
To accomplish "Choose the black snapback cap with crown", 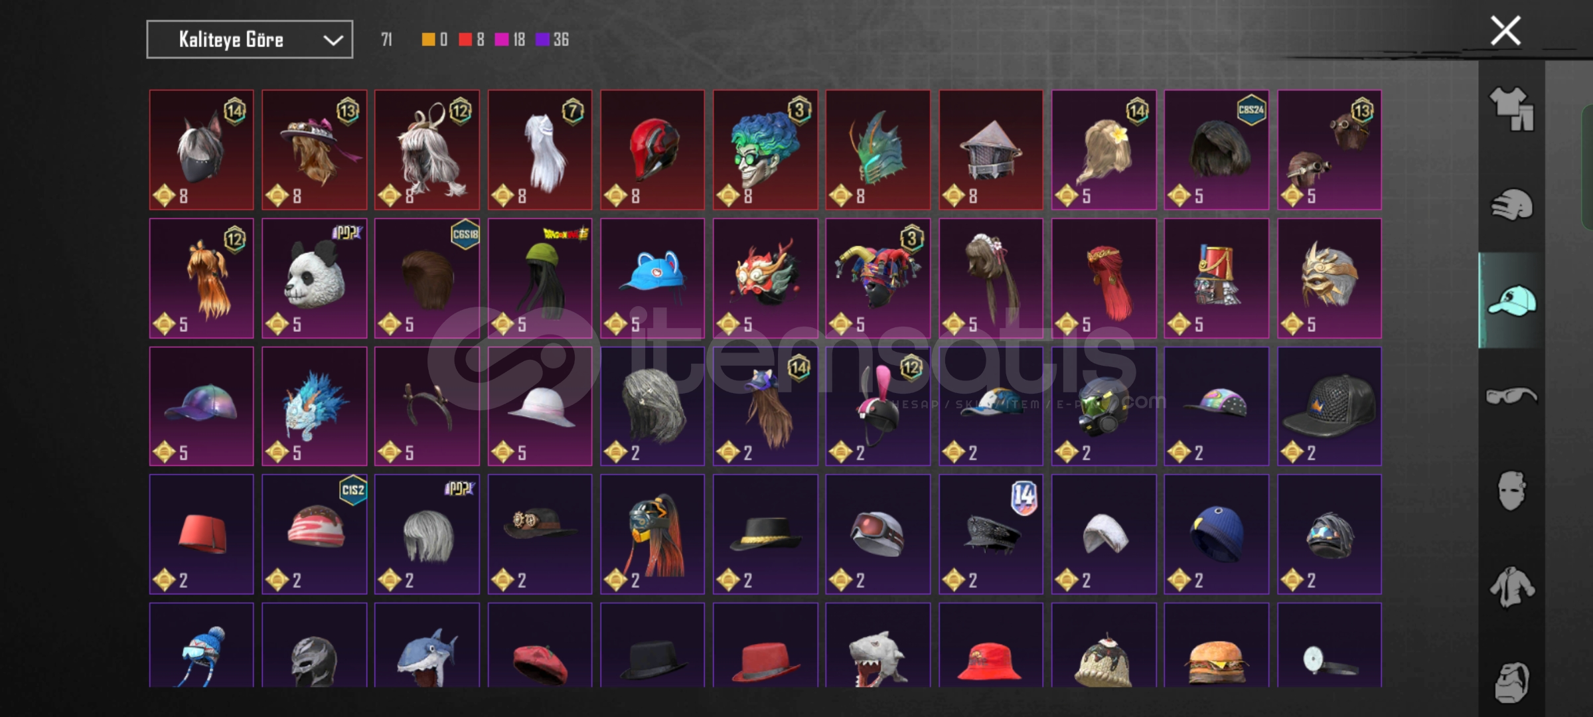I will tap(1329, 406).
